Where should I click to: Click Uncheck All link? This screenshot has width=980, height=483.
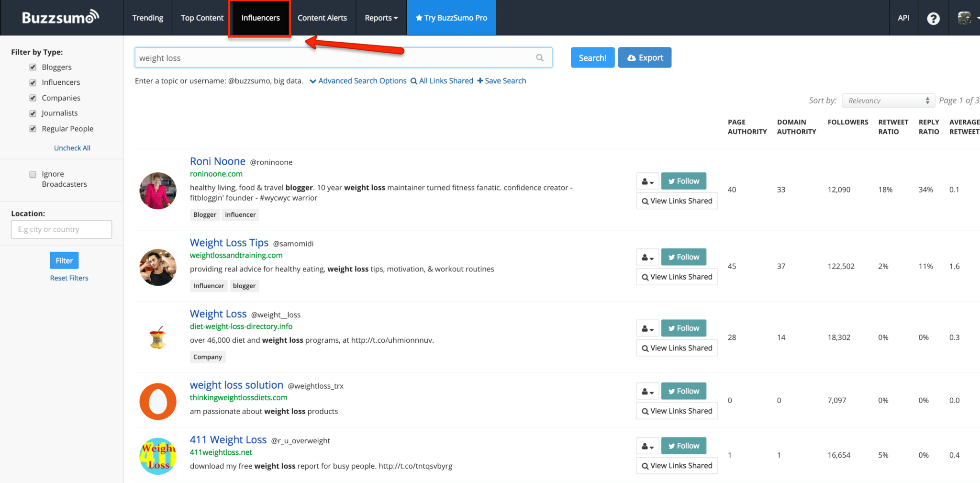(72, 148)
